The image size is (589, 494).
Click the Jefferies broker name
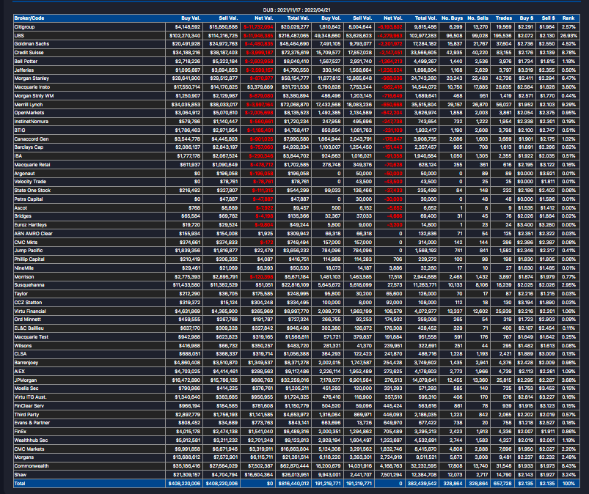point(24,70)
